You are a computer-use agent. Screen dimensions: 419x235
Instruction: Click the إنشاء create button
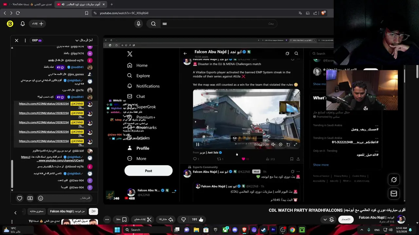click(x=37, y=23)
